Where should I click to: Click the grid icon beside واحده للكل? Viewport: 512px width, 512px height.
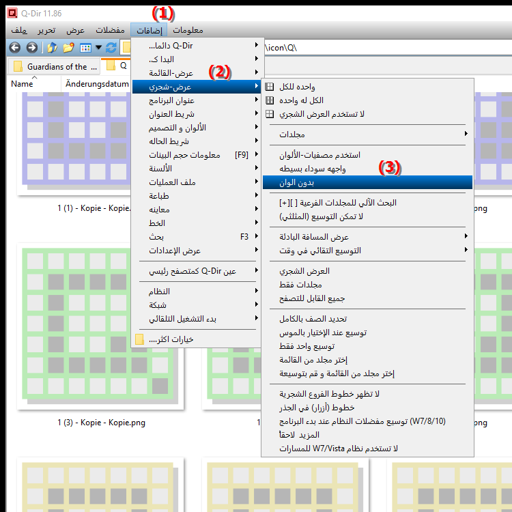click(x=270, y=87)
